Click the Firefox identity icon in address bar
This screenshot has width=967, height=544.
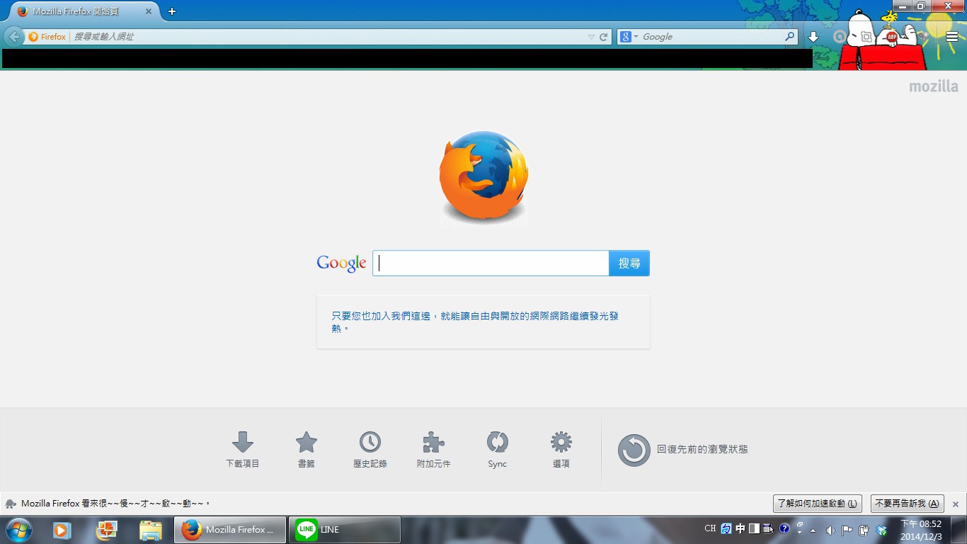coord(33,37)
